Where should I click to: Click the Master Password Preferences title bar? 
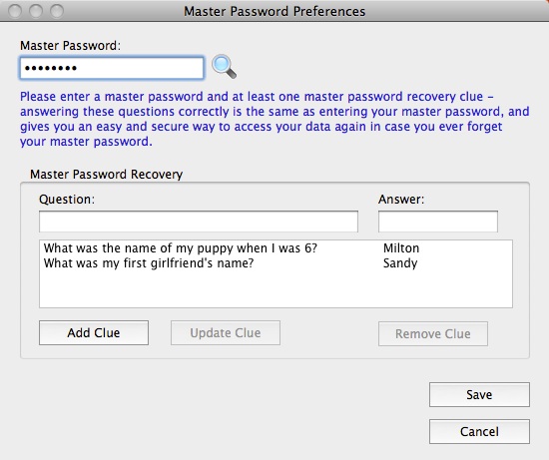[x=274, y=11]
